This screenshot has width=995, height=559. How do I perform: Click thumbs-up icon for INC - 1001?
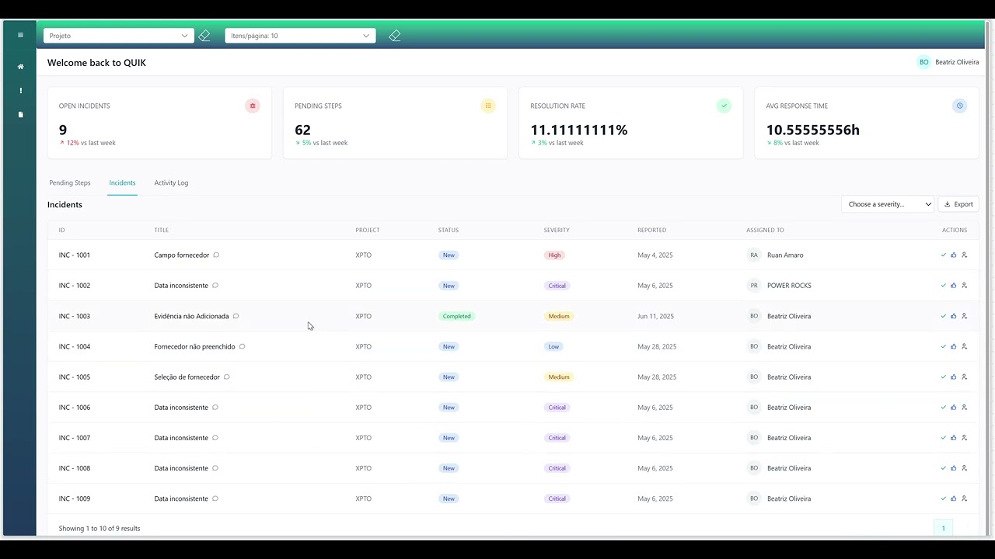[954, 255]
